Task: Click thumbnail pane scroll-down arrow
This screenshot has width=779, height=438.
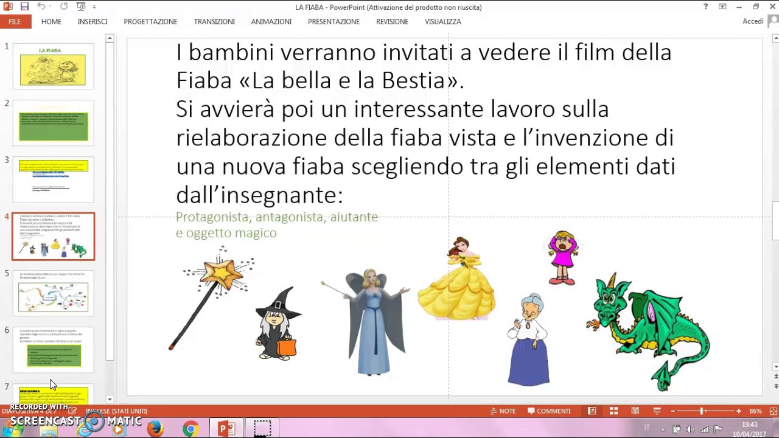Action: (x=110, y=400)
